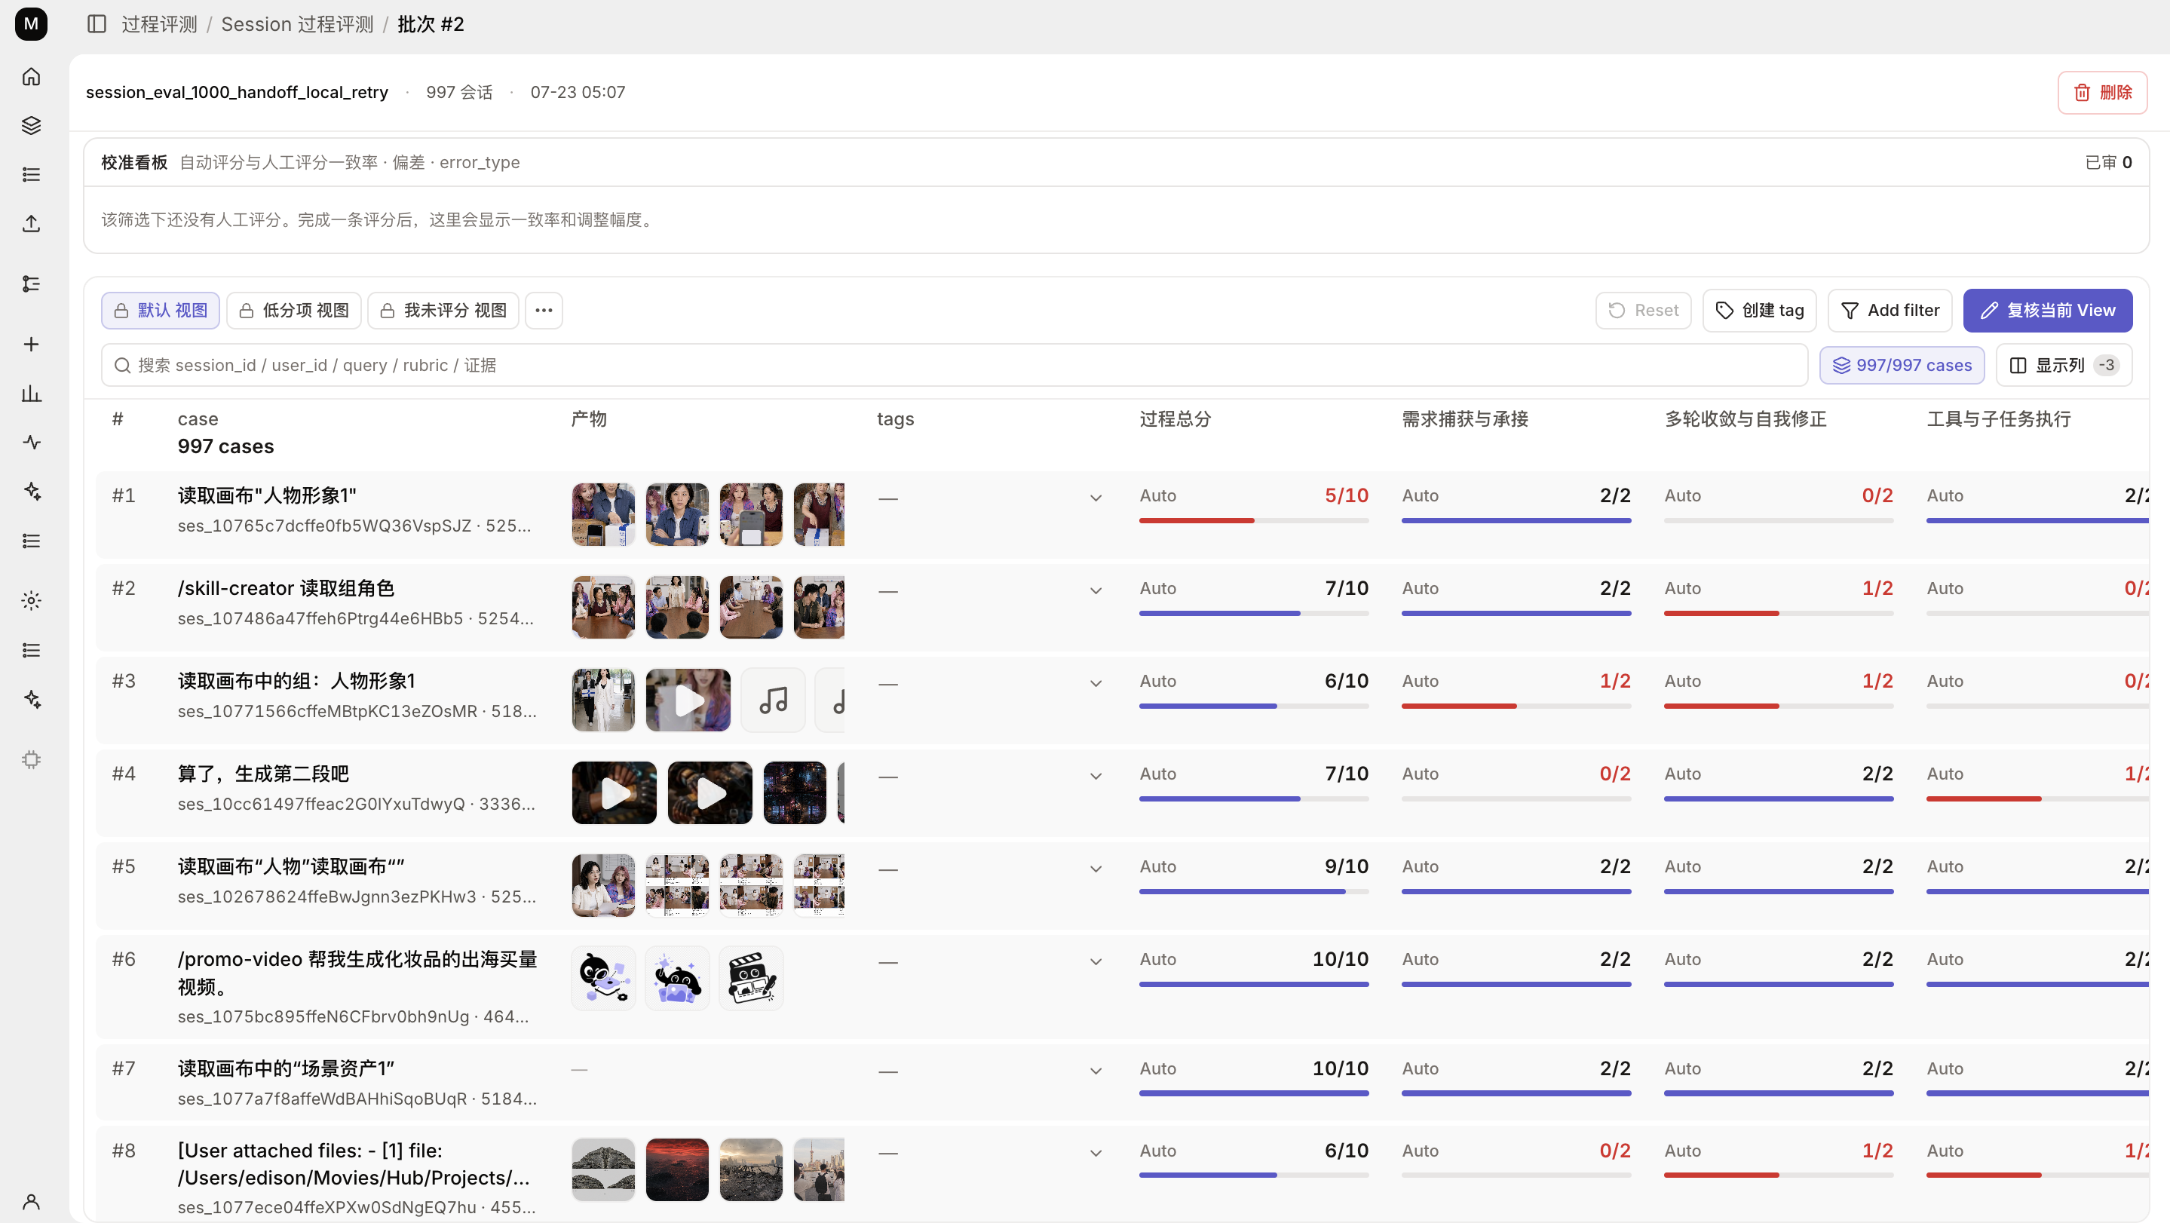Image resolution: width=2170 pixels, height=1223 pixels.
Task: Open the sparkle AI icon above the list icon
Action: [x=31, y=491]
